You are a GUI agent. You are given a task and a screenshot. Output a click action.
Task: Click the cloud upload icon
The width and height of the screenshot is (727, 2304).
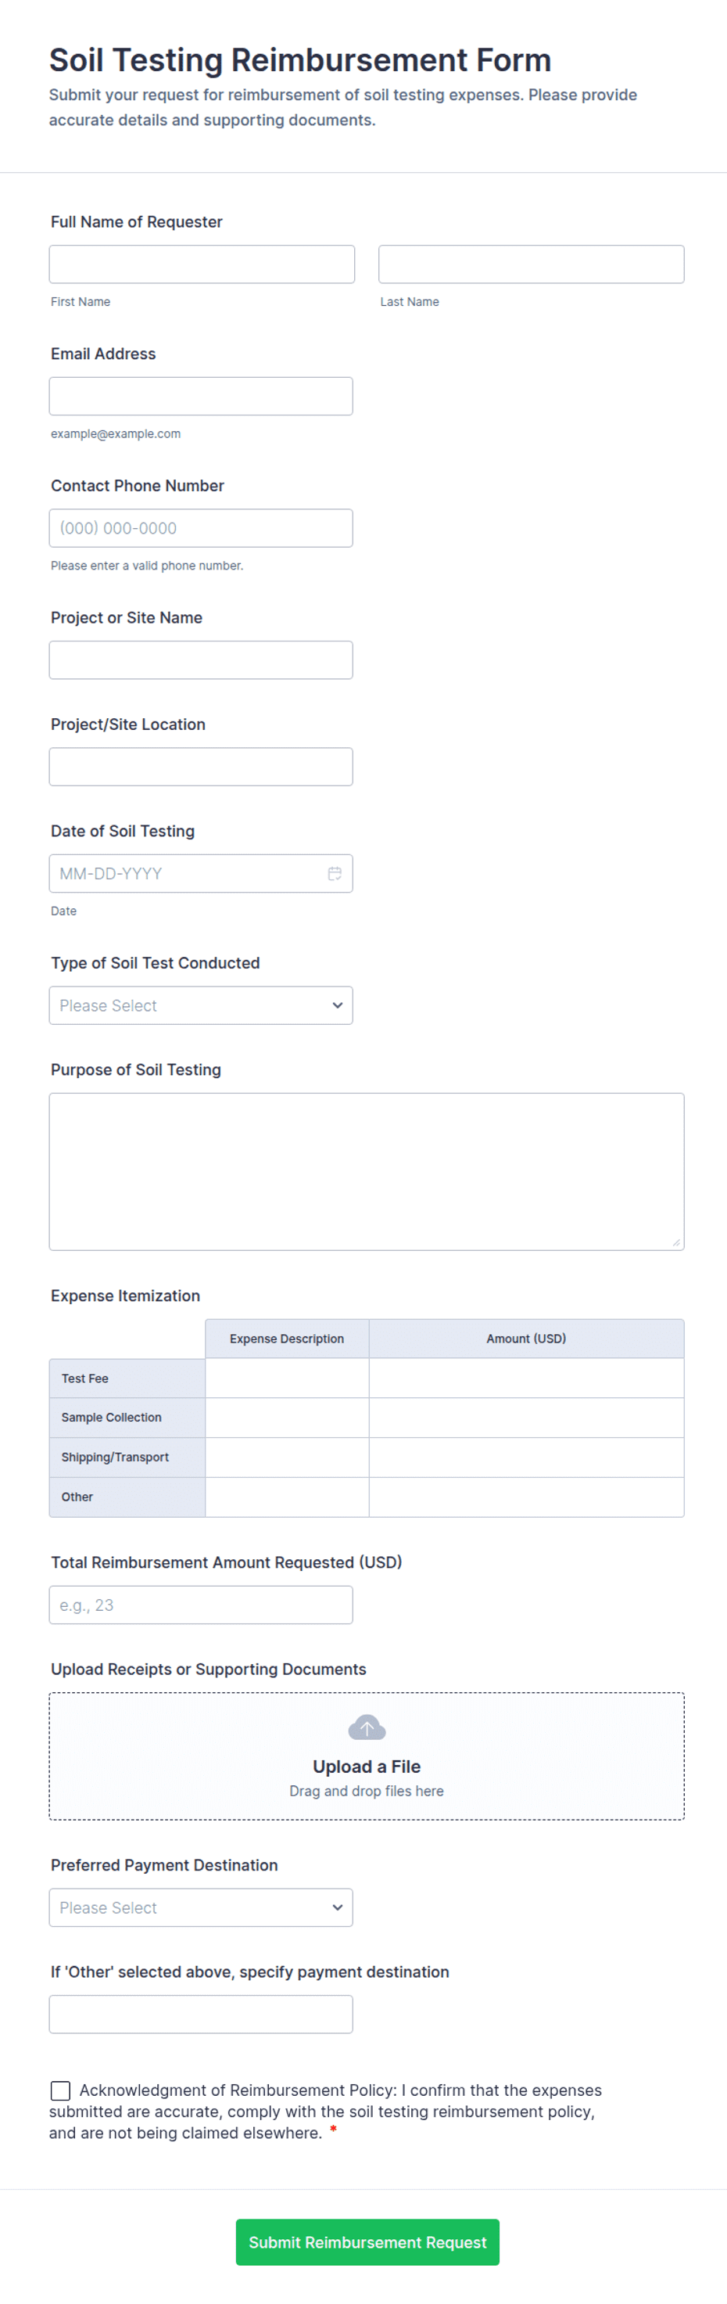coord(367,1727)
